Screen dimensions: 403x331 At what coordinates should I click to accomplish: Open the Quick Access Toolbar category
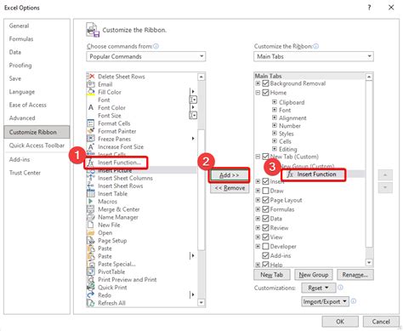(37, 146)
